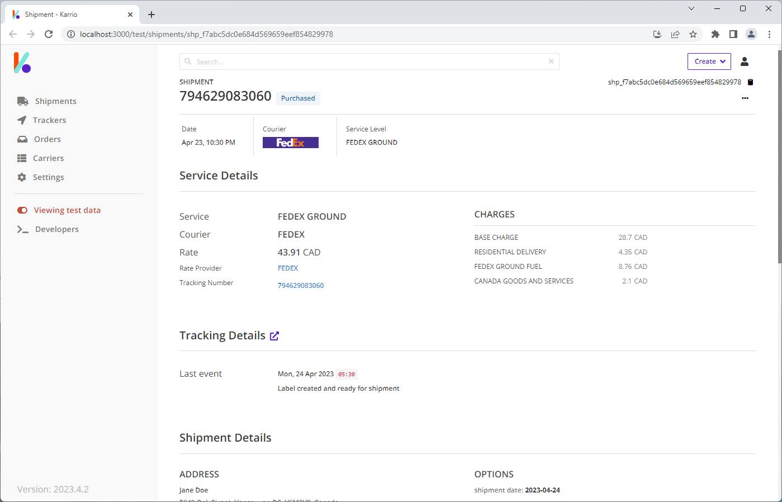The height and width of the screenshot is (502, 782).
Task: Open a new browser tab
Action: (151, 15)
